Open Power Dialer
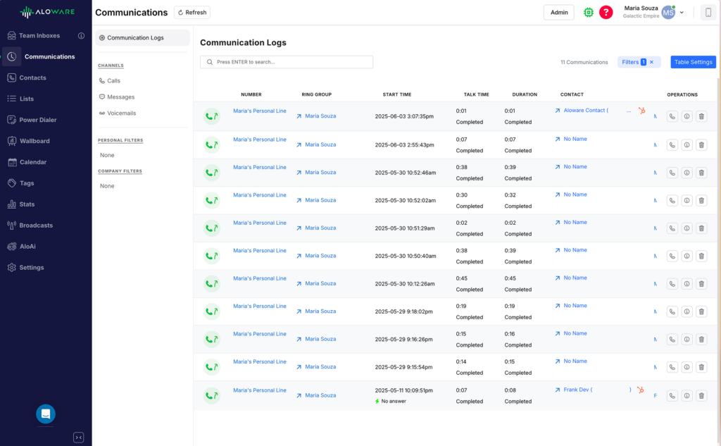This screenshot has height=446, width=721. coord(38,120)
